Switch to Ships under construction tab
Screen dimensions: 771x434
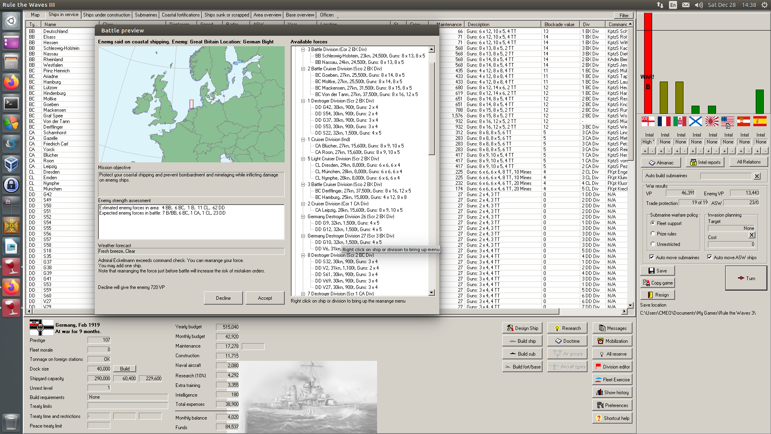[106, 15]
